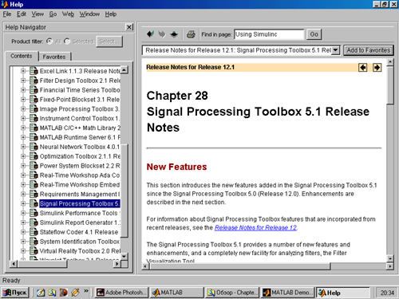Viewport: 399px width, 299px height.
Task: Expand the Real-Time Workshop Embedded node
Action: [23, 184]
